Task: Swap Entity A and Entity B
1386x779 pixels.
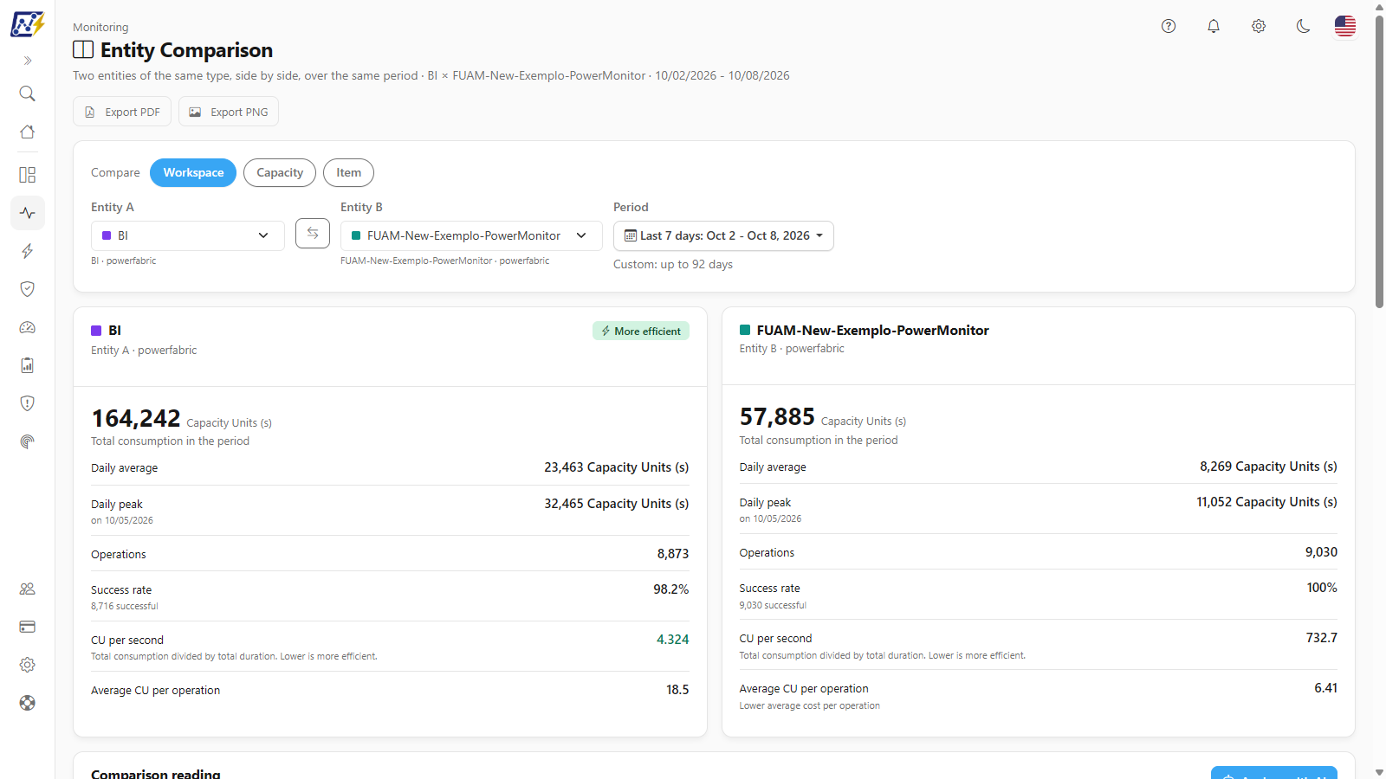Action: [x=313, y=234]
